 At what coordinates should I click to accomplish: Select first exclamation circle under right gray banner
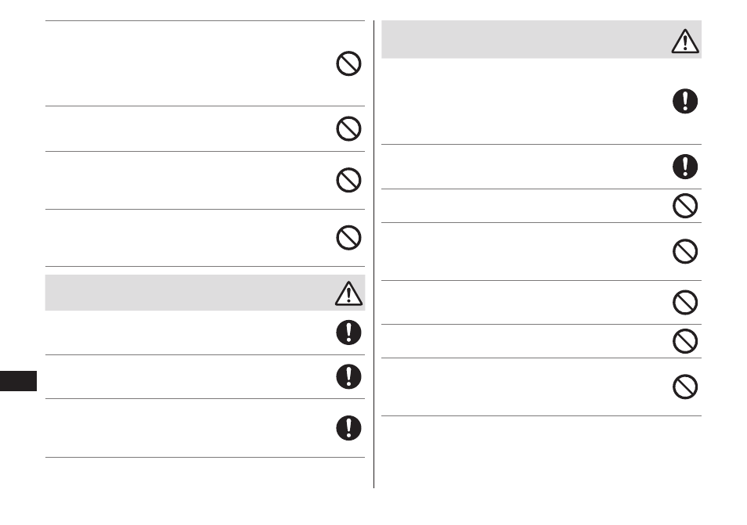pyautogui.click(x=685, y=101)
